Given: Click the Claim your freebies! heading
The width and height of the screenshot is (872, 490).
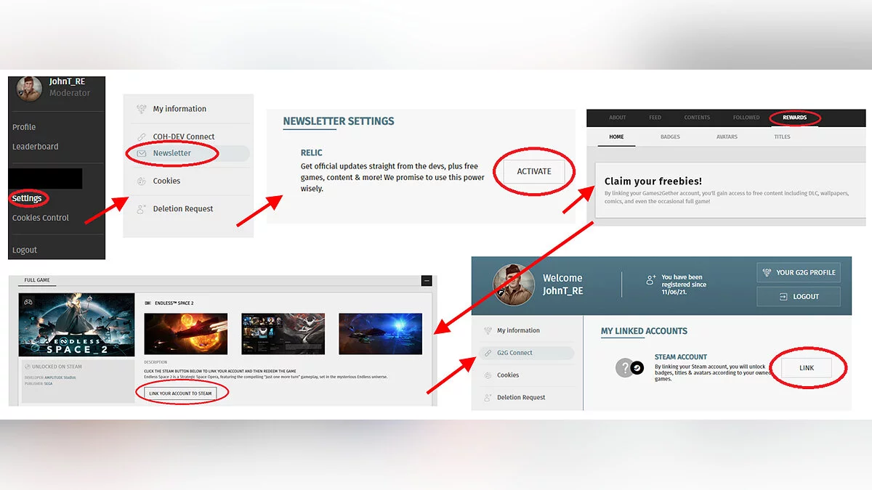Looking at the screenshot, I should tap(653, 181).
